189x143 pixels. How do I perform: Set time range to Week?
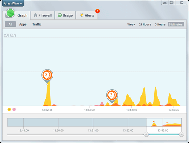[131, 25]
